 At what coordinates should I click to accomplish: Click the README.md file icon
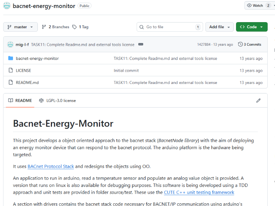point(11,82)
